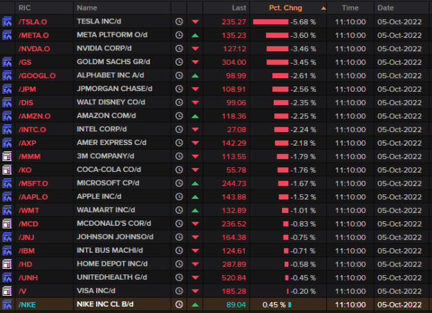Select the WALT DISNEY CO/d name cell
The image size is (432, 313).
(x=111, y=102)
